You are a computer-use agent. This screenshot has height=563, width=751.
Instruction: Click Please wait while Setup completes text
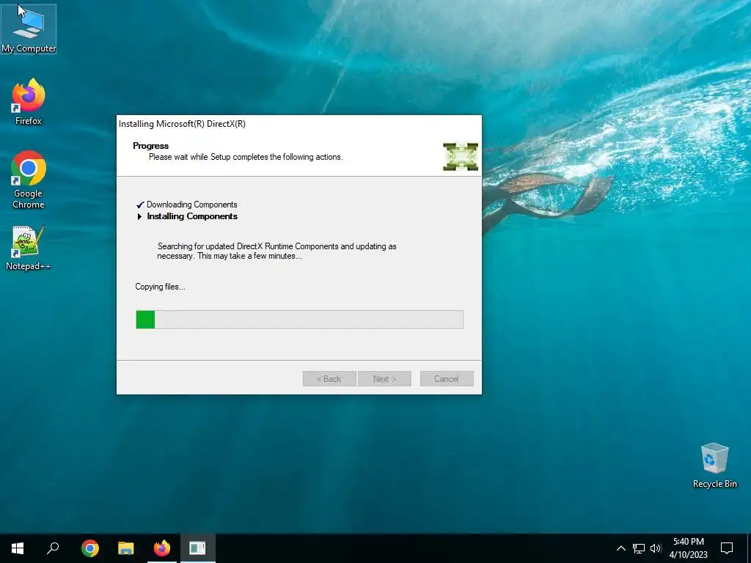(246, 157)
